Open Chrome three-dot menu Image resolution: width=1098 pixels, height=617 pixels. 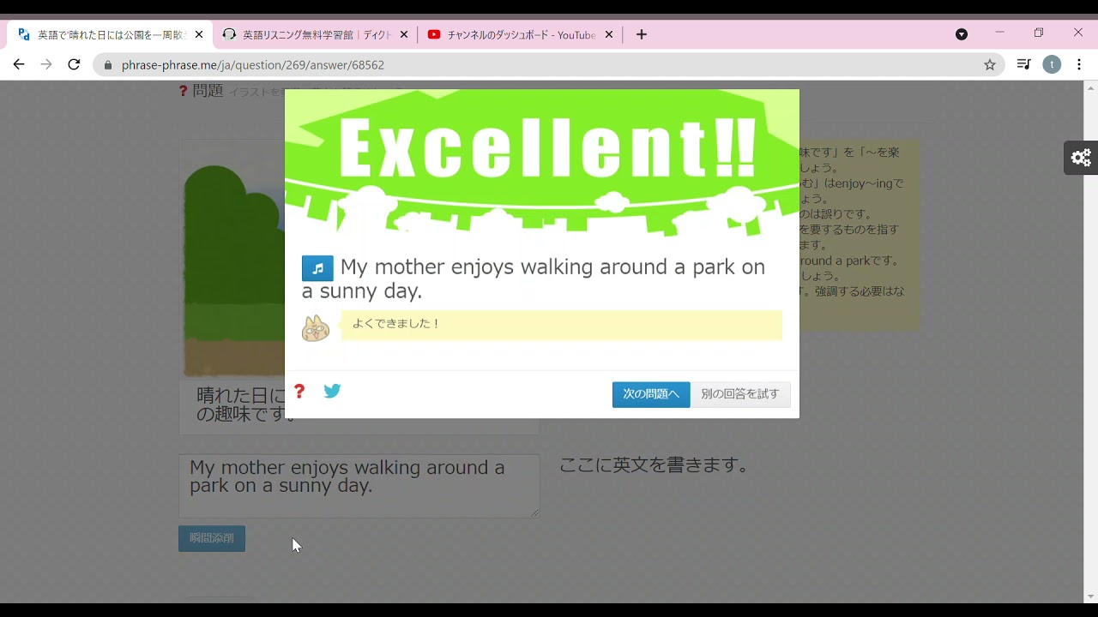(x=1079, y=64)
